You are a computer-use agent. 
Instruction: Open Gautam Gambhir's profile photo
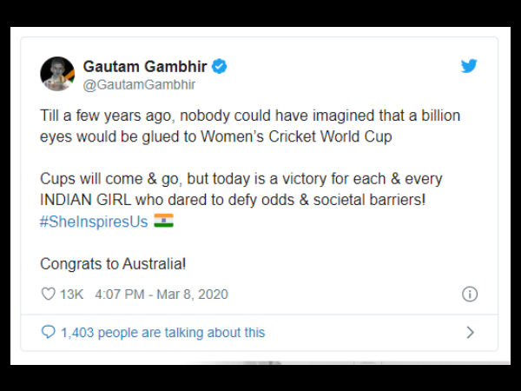[x=57, y=75]
